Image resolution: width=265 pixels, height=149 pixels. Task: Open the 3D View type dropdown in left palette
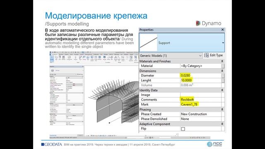[83, 70]
